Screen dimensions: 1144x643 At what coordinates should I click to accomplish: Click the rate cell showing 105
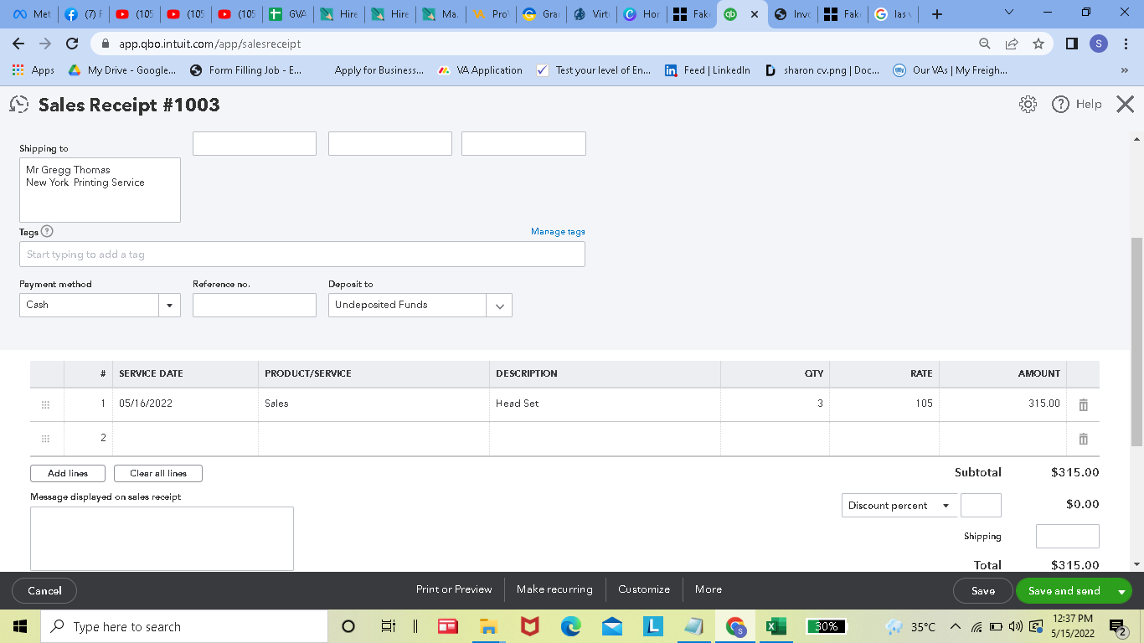[x=884, y=404]
